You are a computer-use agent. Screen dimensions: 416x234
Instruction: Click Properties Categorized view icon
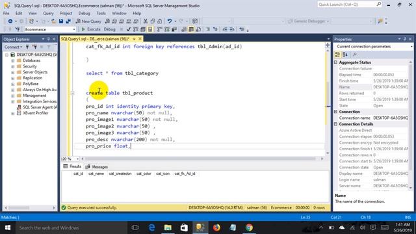point(337,55)
